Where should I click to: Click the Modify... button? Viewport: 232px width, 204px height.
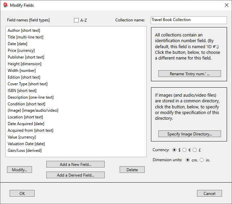[x=19, y=170]
